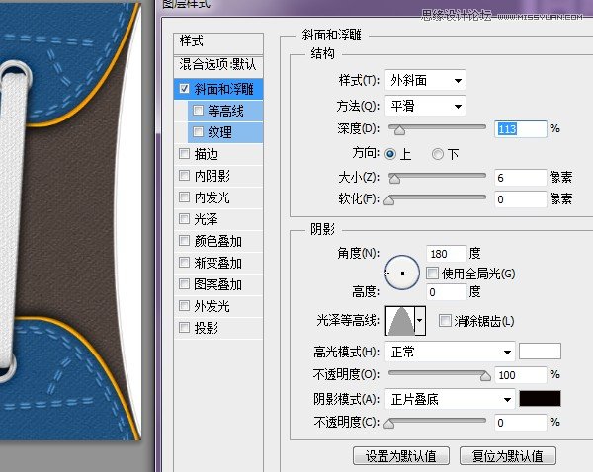The image size is (593, 472).
Task: Click the 软化(F) slider handle
Action: [x=389, y=200]
